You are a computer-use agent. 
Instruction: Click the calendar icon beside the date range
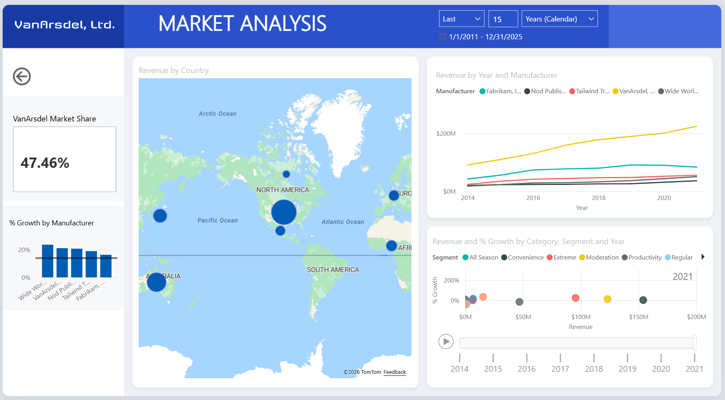point(442,37)
